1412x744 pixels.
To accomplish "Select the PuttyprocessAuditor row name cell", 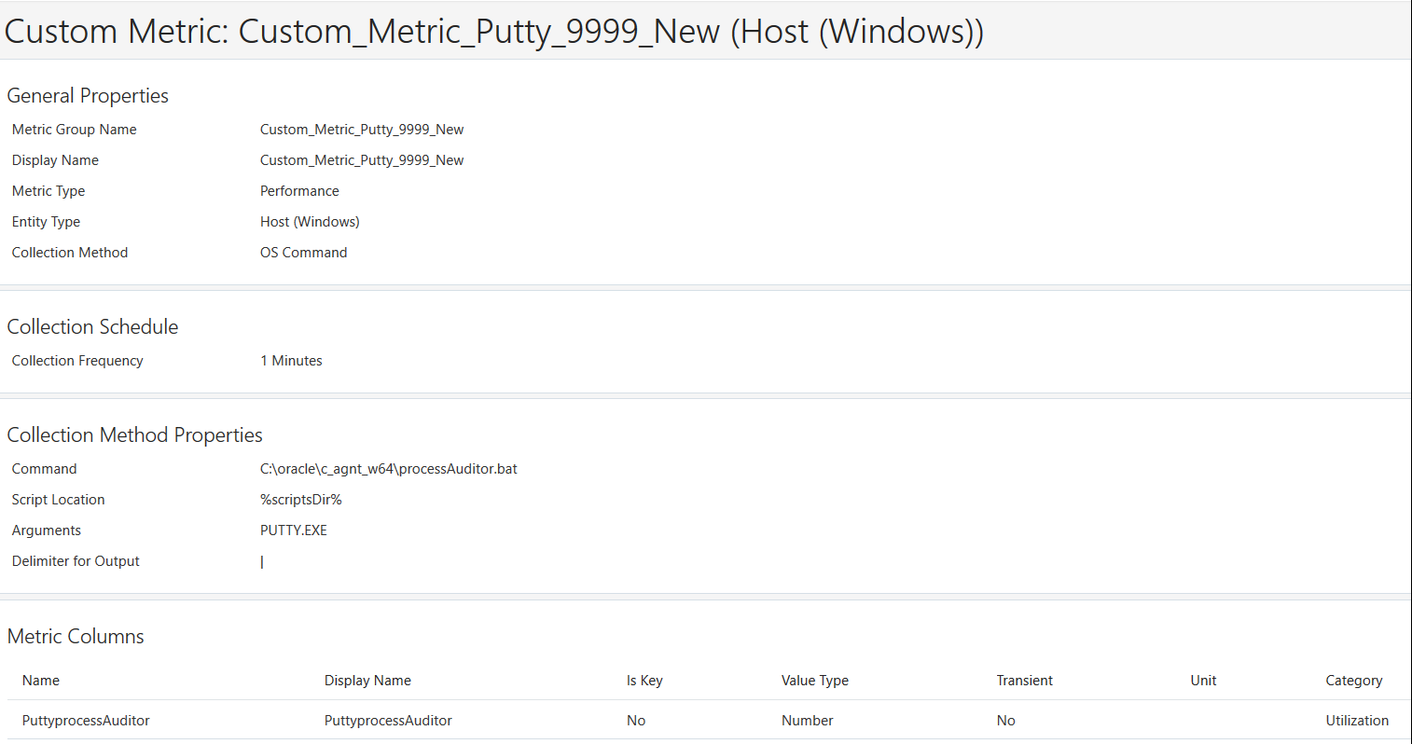I will (86, 721).
